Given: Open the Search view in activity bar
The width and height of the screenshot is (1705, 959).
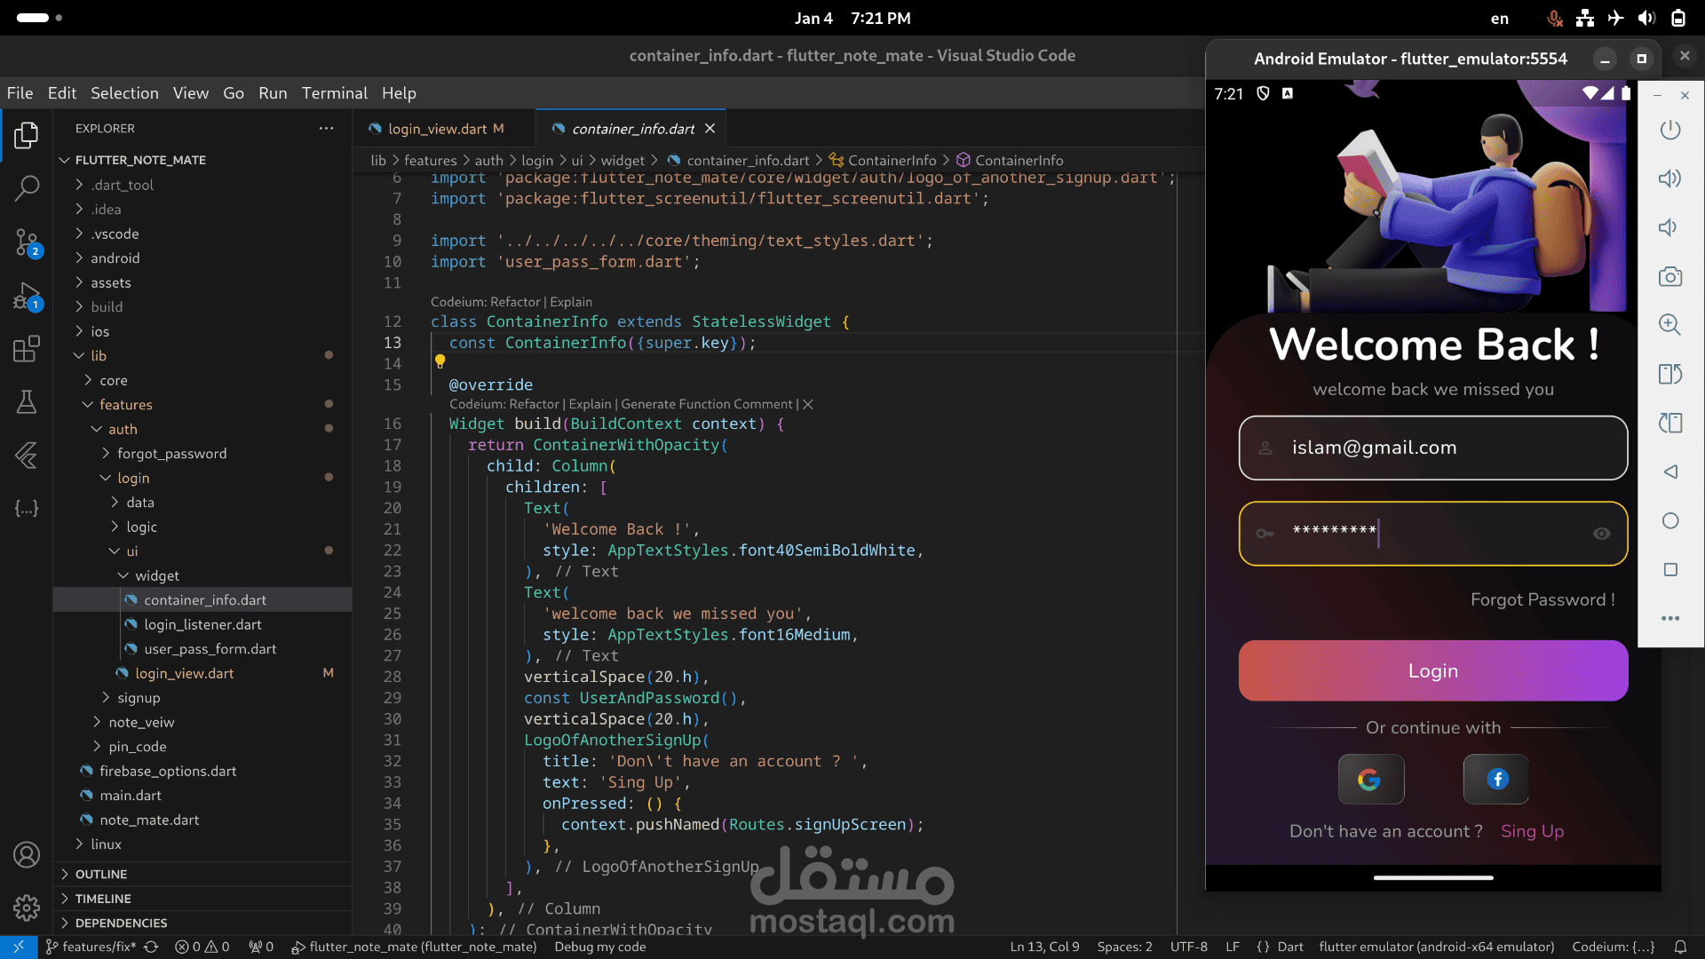Looking at the screenshot, I should 27,187.
